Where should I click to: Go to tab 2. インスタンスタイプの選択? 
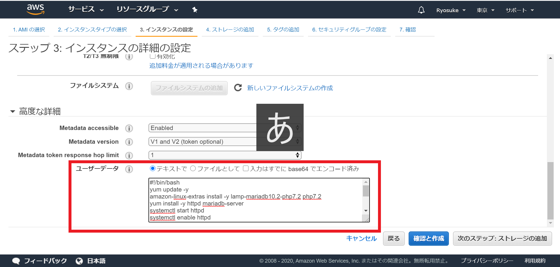click(x=92, y=30)
